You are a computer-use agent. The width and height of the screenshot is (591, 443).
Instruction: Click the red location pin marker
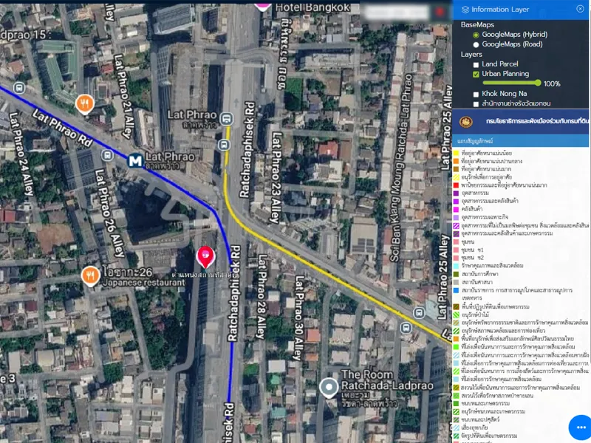pyautogui.click(x=205, y=256)
